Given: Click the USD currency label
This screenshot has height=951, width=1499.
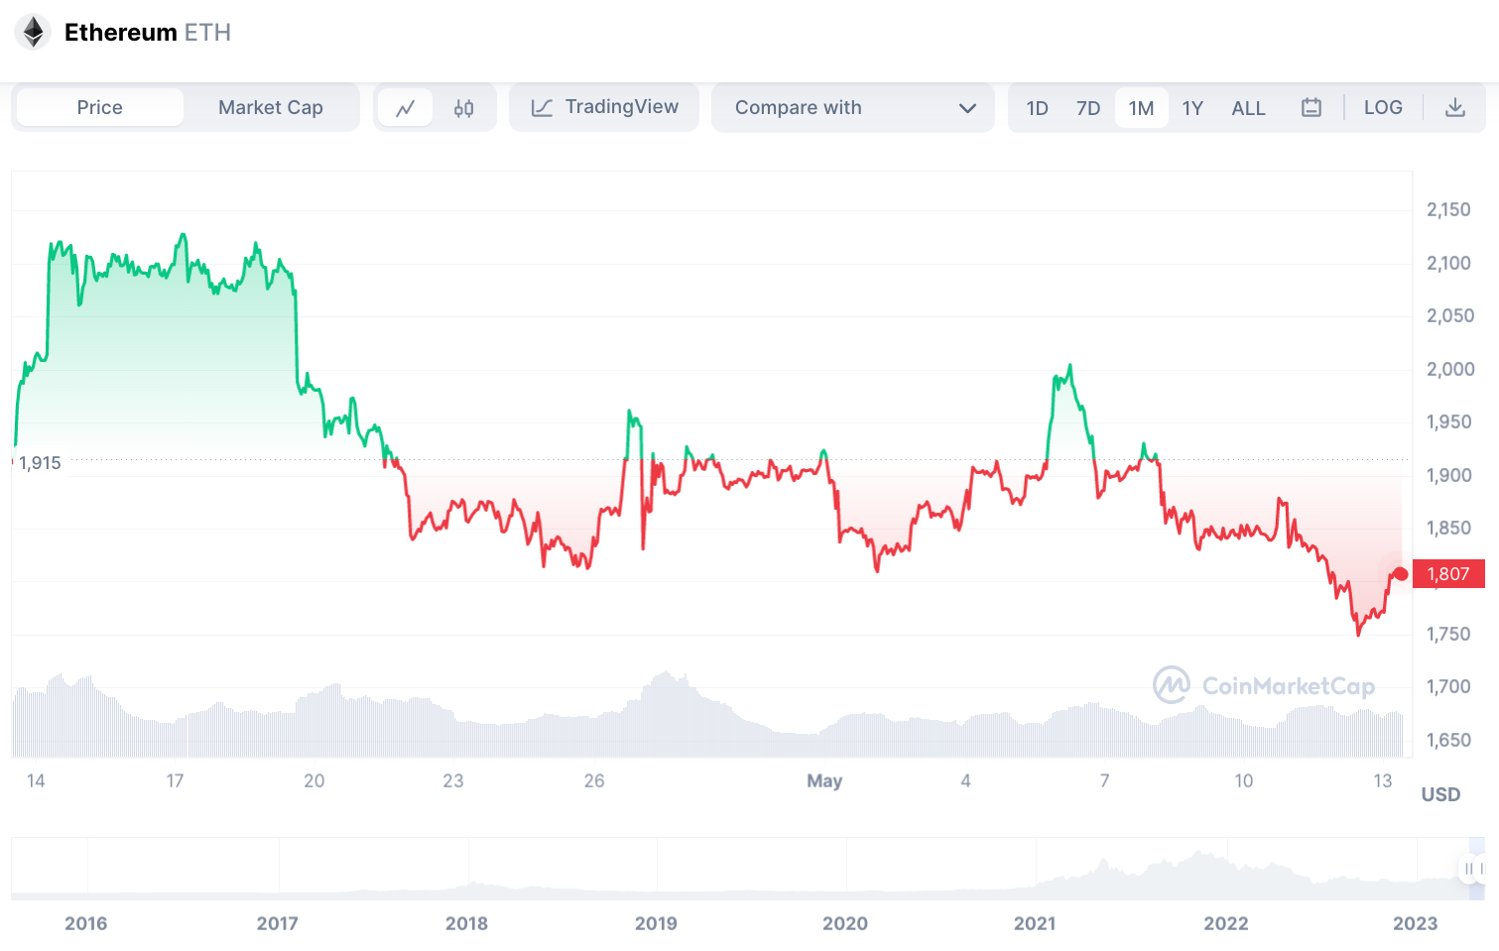Looking at the screenshot, I should (1440, 794).
